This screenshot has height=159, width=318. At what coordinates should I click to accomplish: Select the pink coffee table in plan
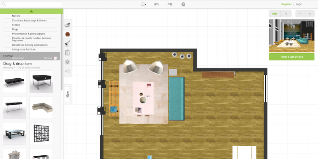click(x=143, y=98)
